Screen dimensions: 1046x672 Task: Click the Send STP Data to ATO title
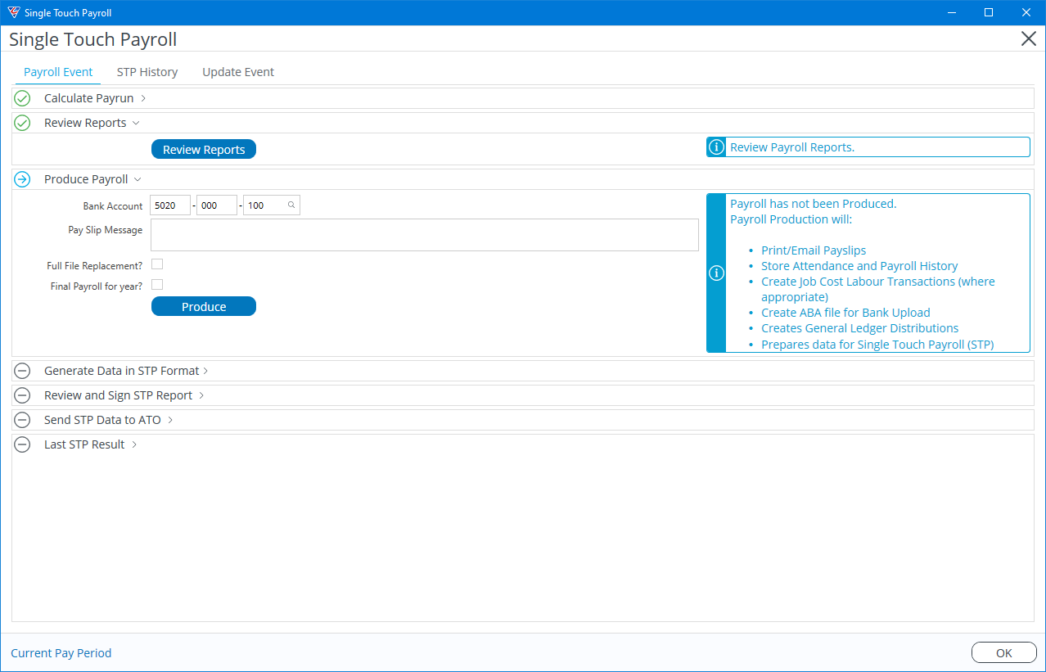(x=103, y=420)
